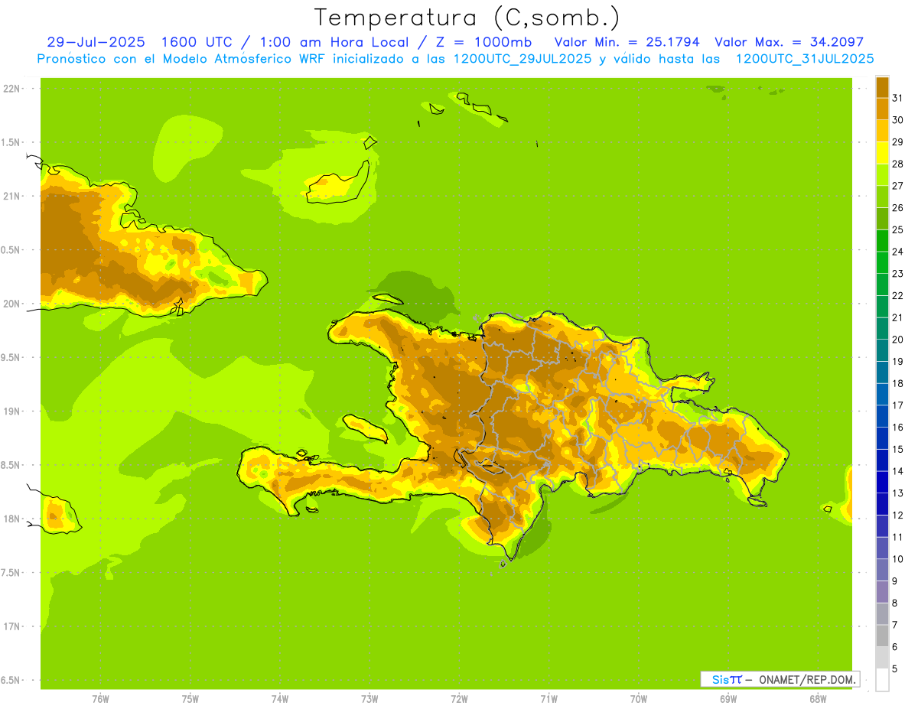
Task: Click the 'SisPi - ONAMET/REP.DOM.' credit label
Action: pos(780,679)
